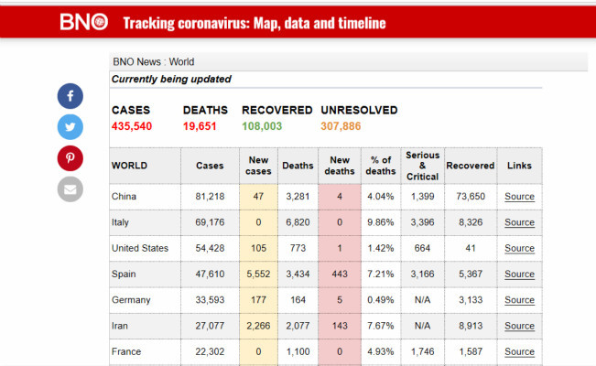This screenshot has height=366, width=596.
Task: Open the Spain Source link
Action: point(519,274)
